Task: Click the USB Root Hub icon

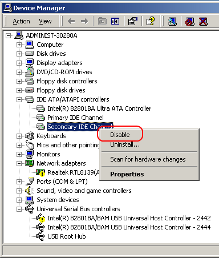Action: (x=40, y=236)
